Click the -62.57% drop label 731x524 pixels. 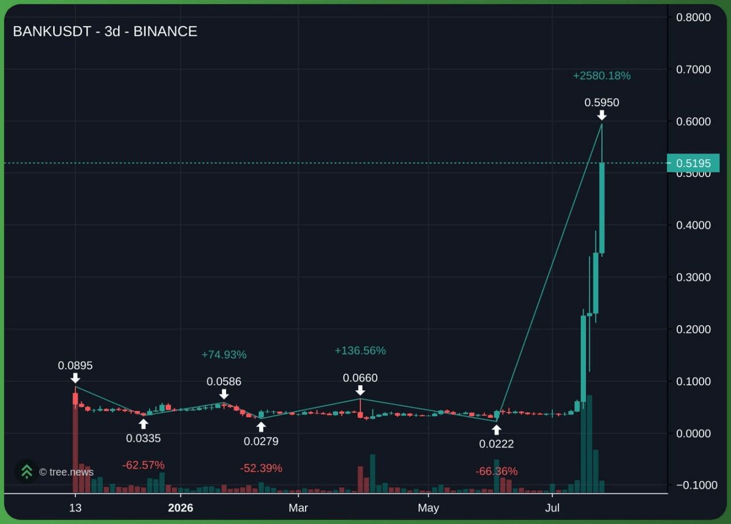pyautogui.click(x=143, y=465)
